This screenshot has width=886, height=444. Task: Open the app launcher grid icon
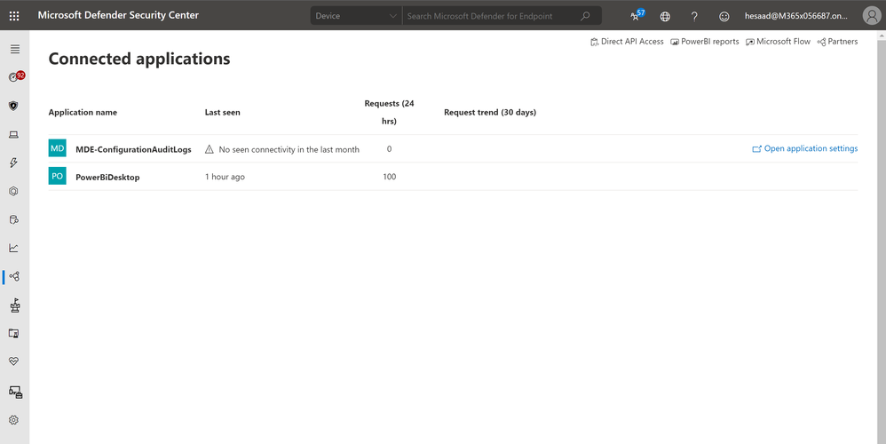(15, 16)
